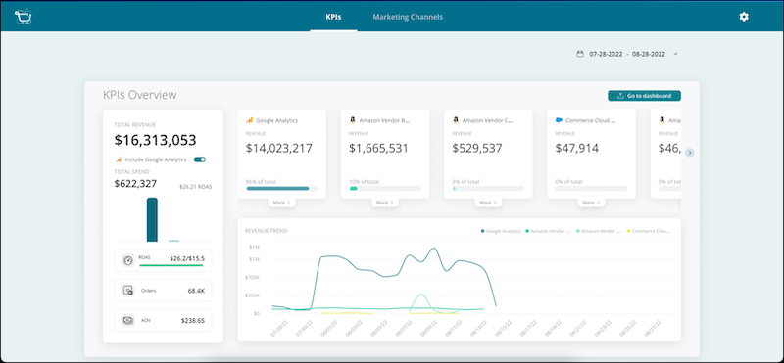Click the $529,537 revenue figure
The image size is (784, 363).
(x=478, y=149)
